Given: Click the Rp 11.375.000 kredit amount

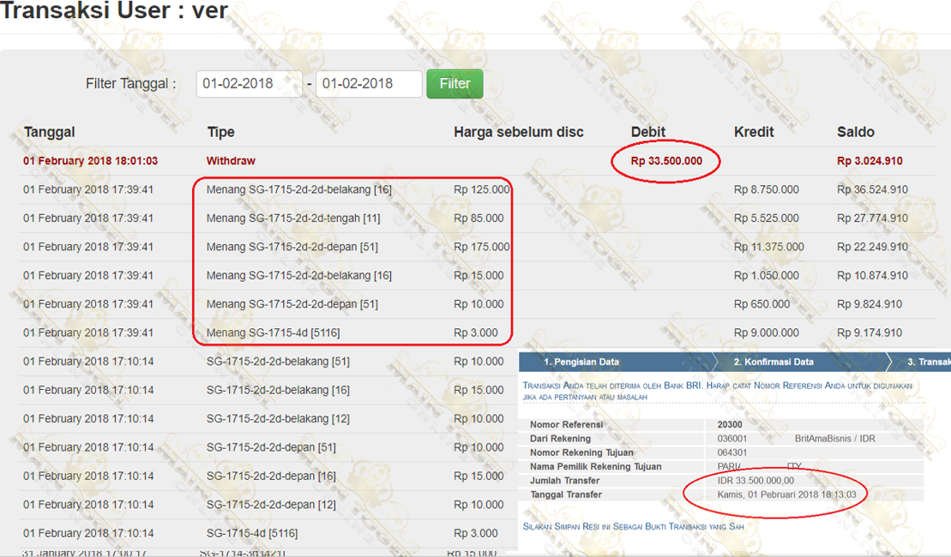Looking at the screenshot, I should click(x=769, y=247).
